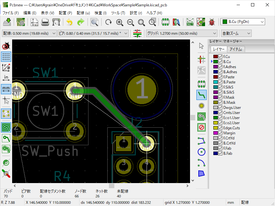Switch to the アイテム tab

pyautogui.click(x=236, y=49)
